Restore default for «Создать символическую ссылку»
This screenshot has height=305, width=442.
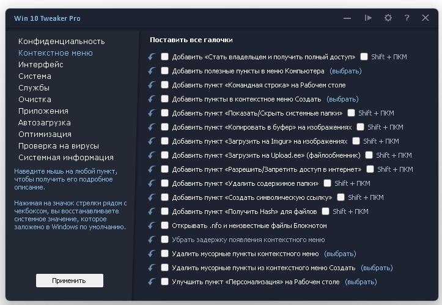pyautogui.click(x=152, y=197)
